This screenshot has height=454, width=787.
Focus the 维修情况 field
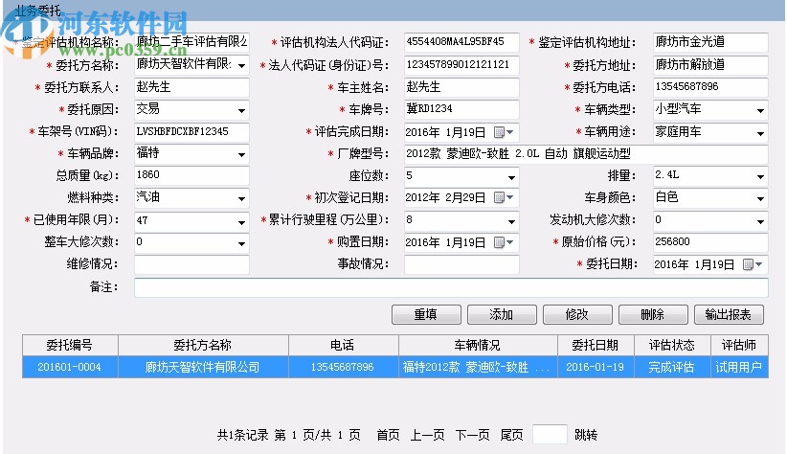[x=191, y=264]
